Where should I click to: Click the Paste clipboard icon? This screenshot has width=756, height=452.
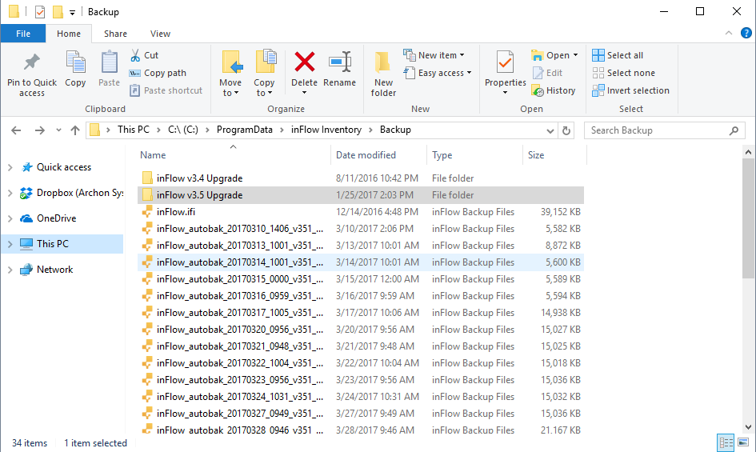[109, 69]
